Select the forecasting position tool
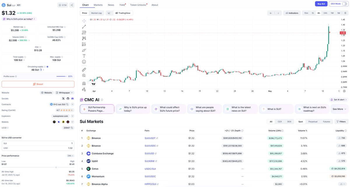350x187 pixels. point(84,44)
